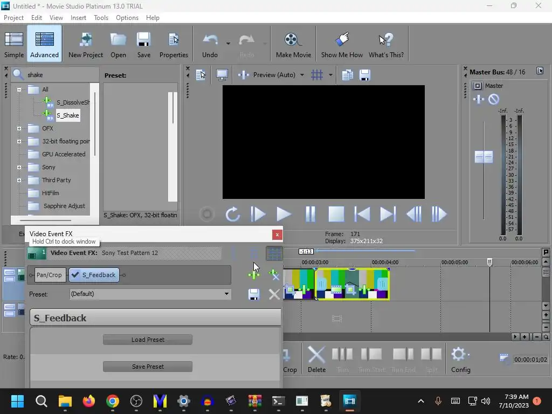
Task: Open the Tools menu
Action: tap(101, 18)
